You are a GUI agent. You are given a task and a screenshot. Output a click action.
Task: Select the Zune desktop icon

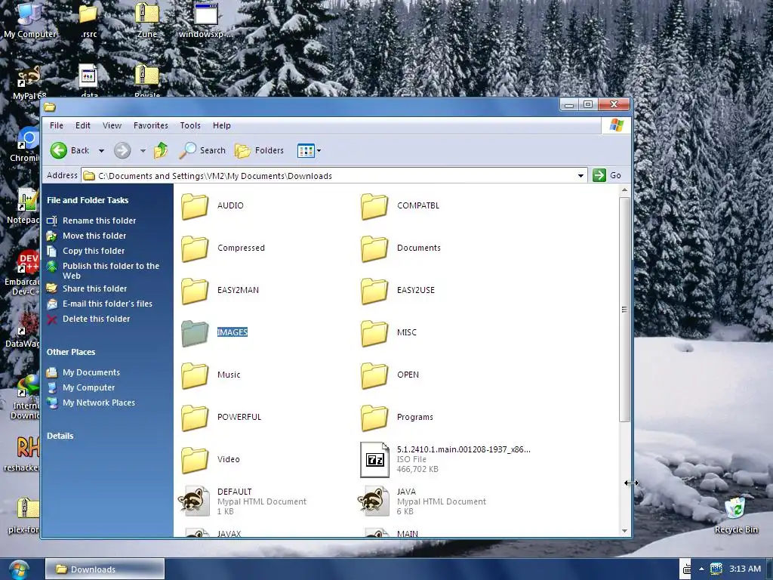[147, 20]
